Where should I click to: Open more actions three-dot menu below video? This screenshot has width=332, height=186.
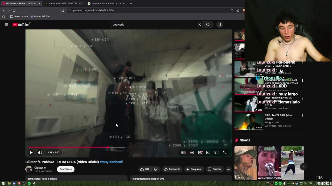229,169
